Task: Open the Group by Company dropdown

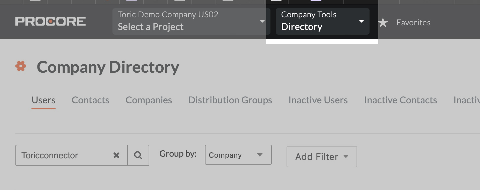Action: [238, 155]
